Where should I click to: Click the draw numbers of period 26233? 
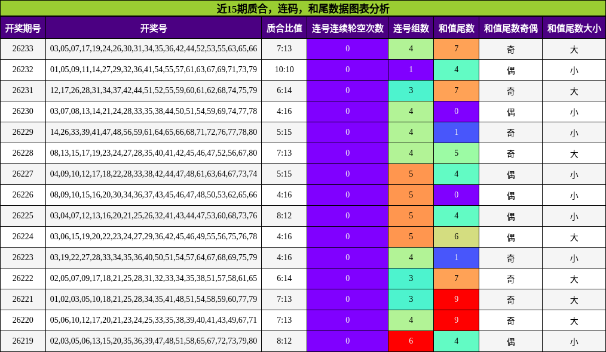(154, 49)
